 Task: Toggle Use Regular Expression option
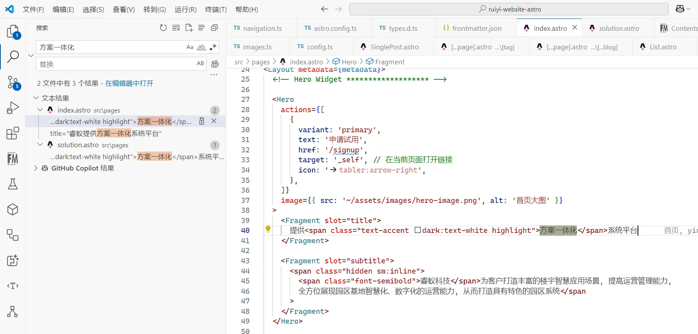click(213, 47)
